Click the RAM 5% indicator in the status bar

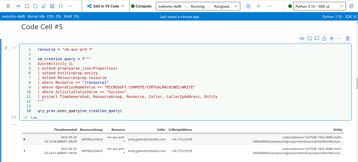pos(71,16)
